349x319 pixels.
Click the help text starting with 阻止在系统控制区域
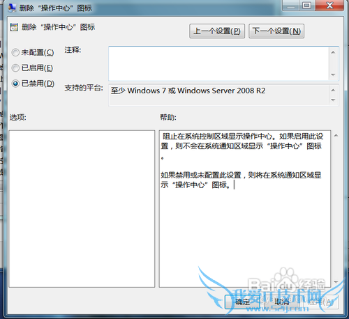[242, 147]
